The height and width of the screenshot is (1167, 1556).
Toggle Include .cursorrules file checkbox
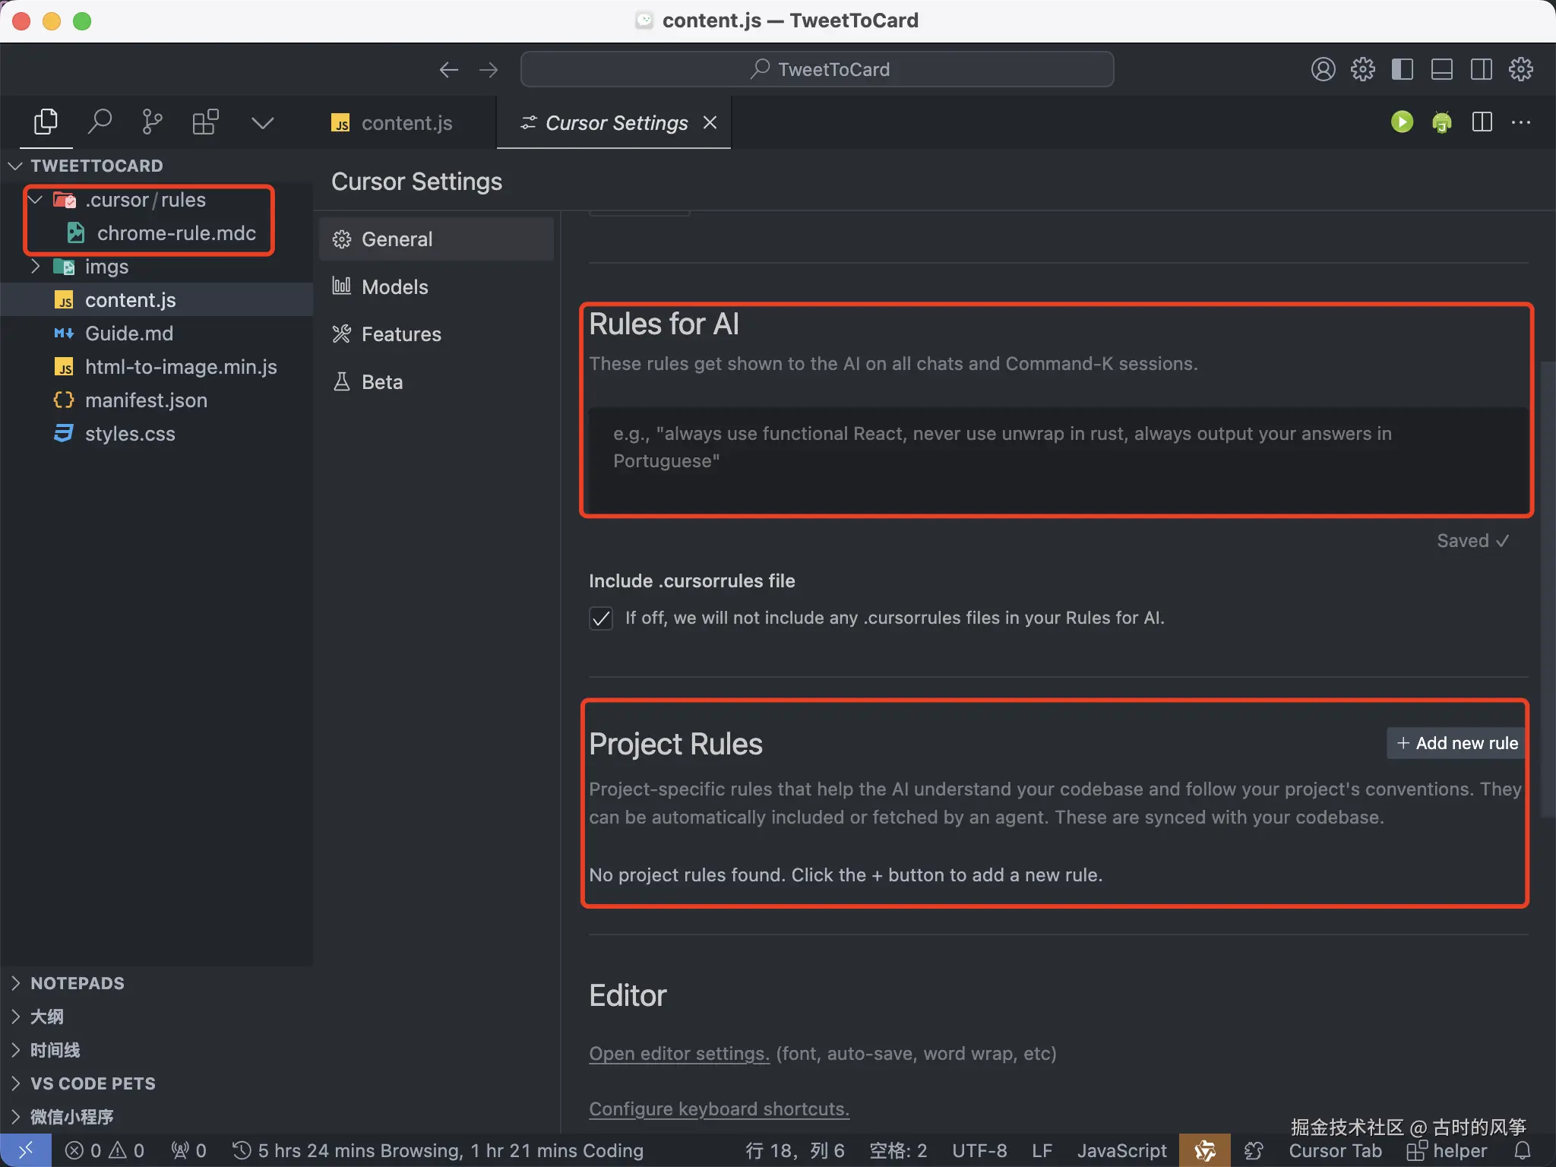[x=601, y=618]
